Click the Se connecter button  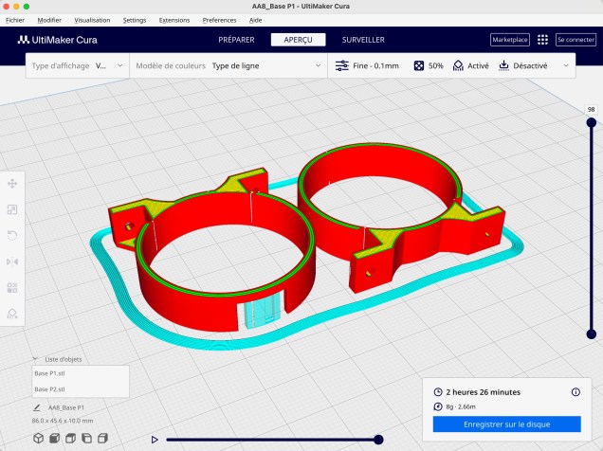pyautogui.click(x=575, y=40)
